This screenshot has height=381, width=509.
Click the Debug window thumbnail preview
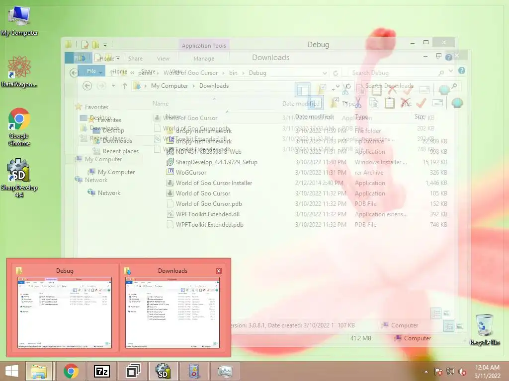point(65,313)
